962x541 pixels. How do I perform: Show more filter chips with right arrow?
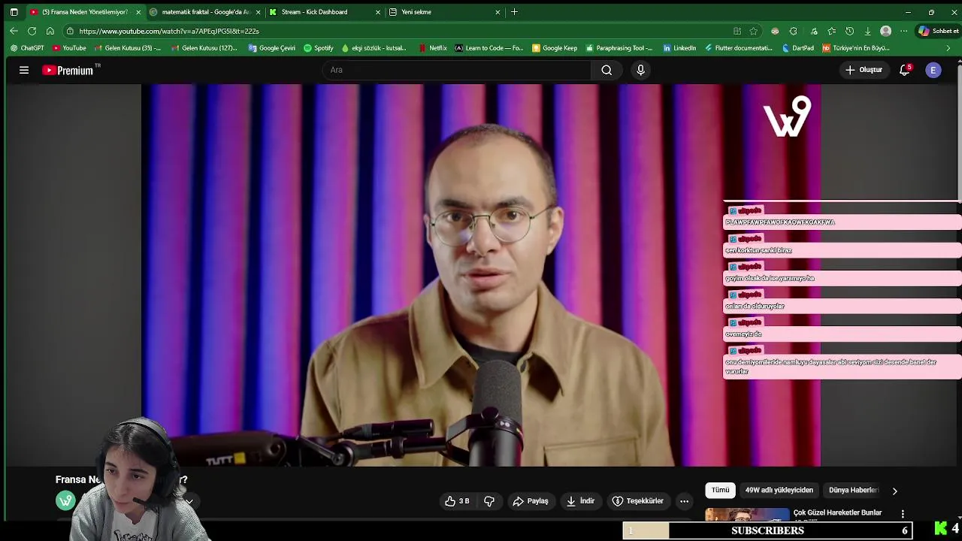[894, 491]
